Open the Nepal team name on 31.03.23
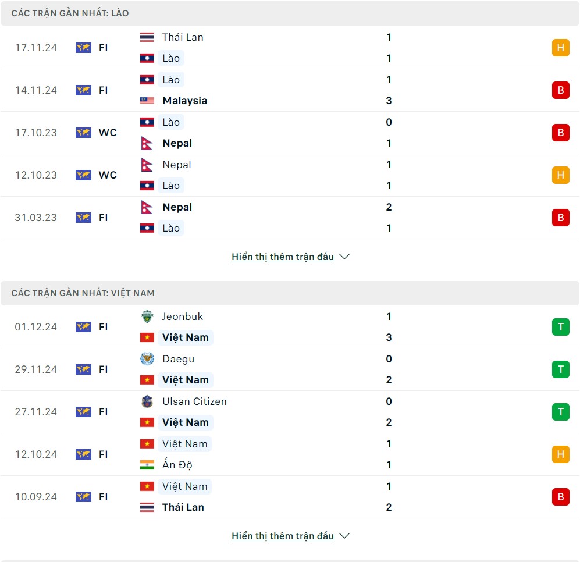The height and width of the screenshot is (562, 580). [177, 207]
